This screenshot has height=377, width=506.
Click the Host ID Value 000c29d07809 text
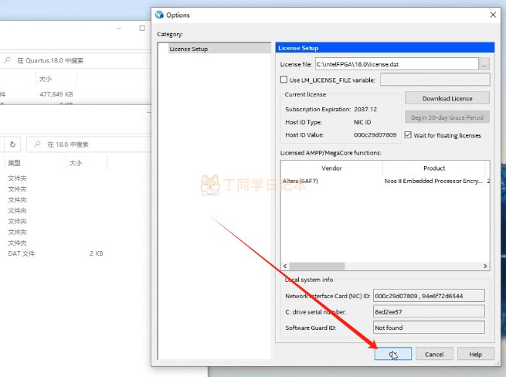coord(375,134)
